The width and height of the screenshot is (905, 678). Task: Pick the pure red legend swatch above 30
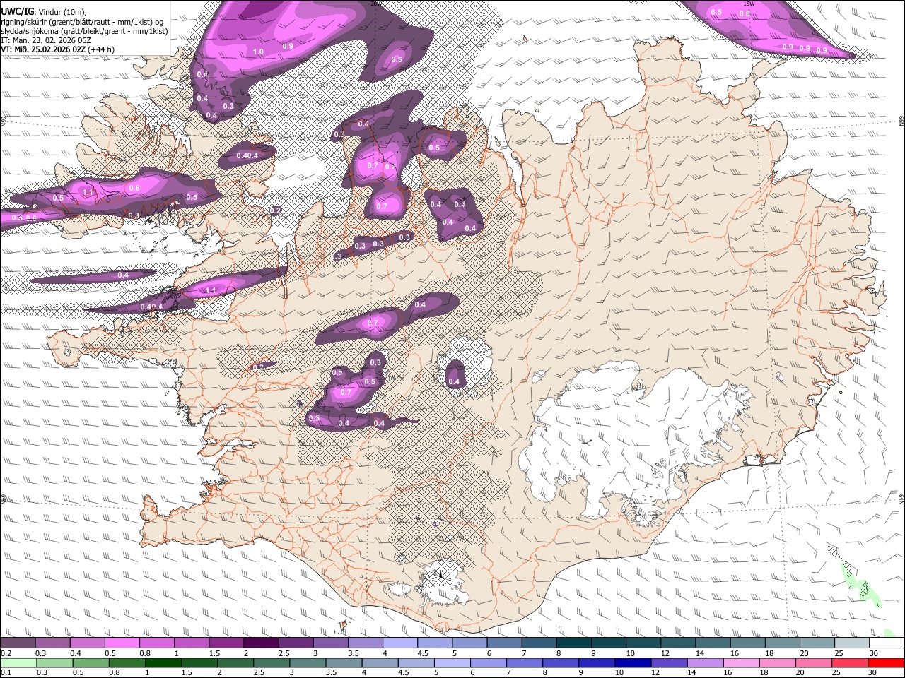[x=887, y=662]
